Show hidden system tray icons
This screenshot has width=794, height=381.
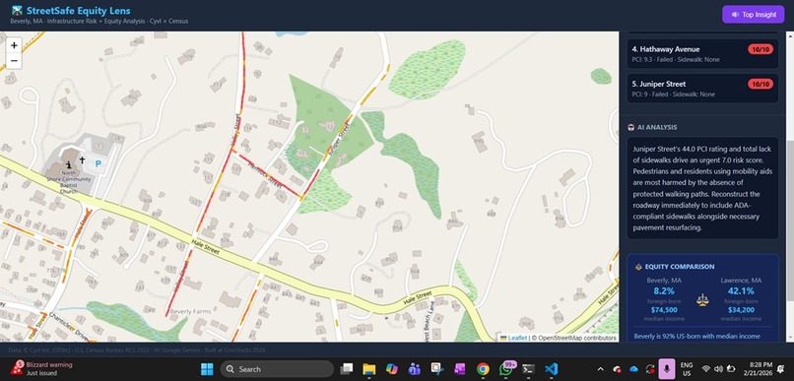tap(601, 369)
